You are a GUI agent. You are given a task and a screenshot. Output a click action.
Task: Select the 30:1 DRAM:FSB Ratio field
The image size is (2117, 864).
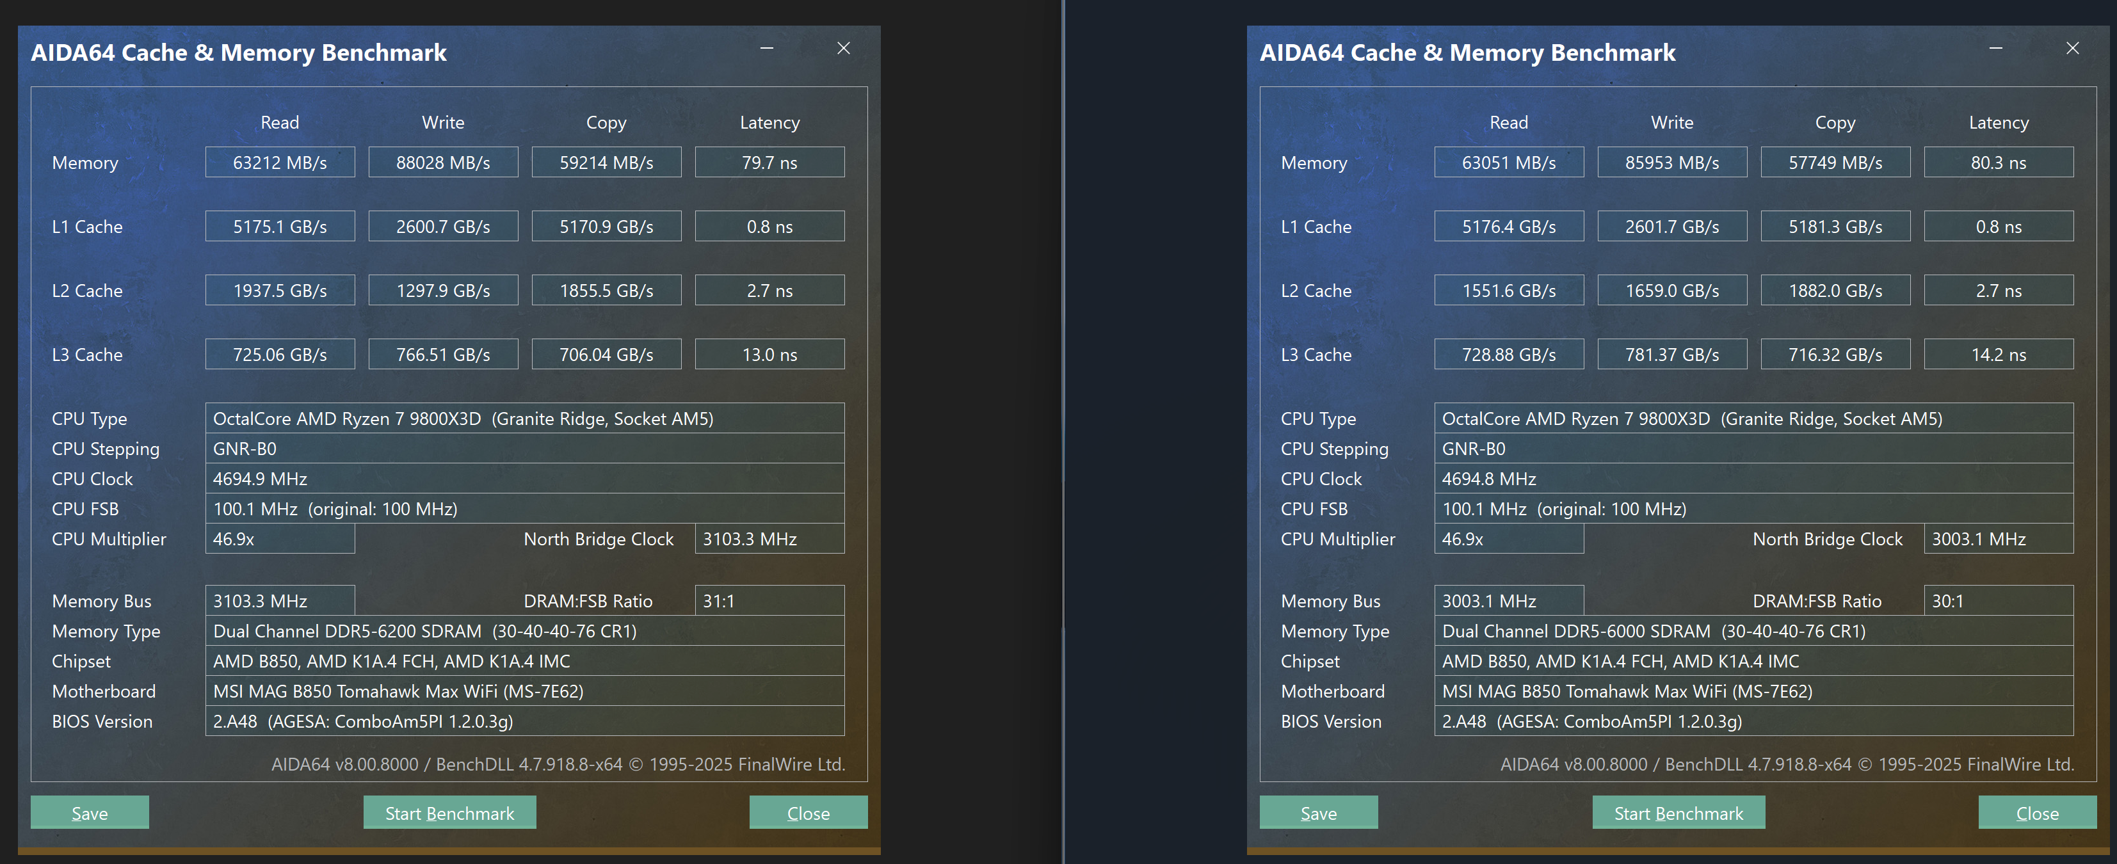(1998, 601)
